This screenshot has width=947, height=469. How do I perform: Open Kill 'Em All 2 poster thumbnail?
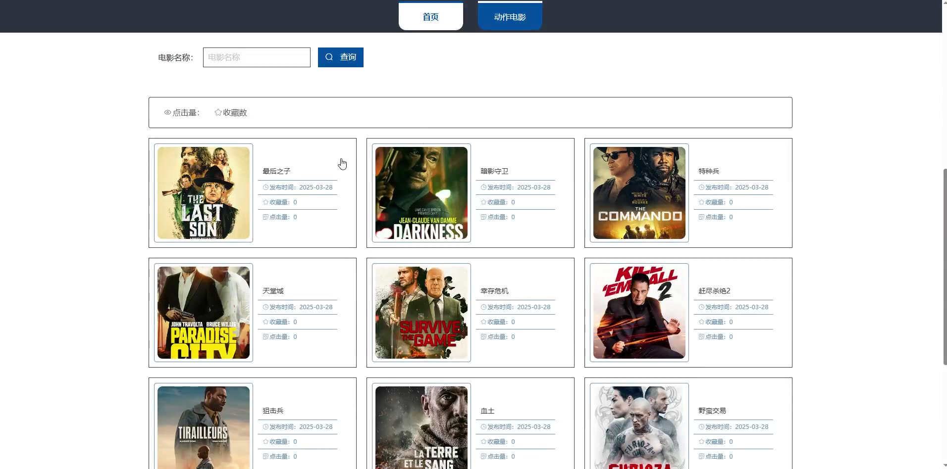point(639,313)
